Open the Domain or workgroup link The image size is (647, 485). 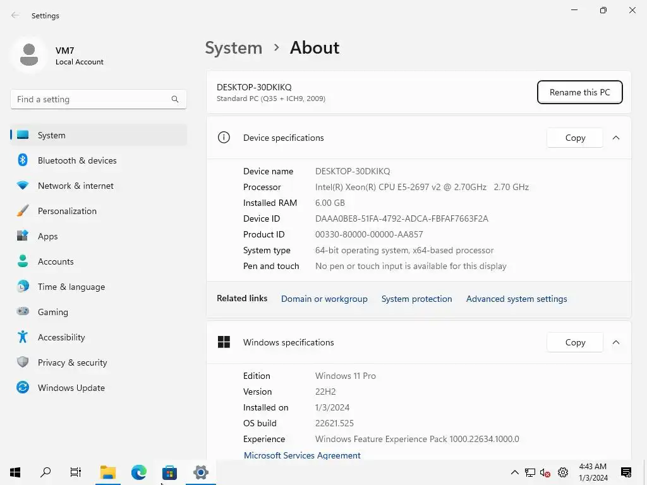324,299
